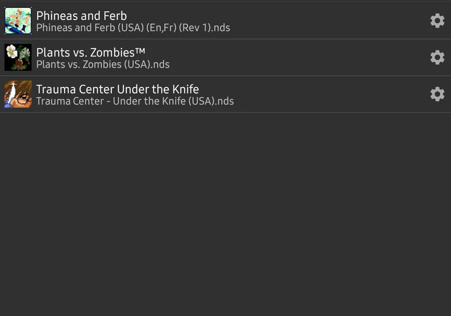
Task: Open Plants vs. Zombies settings gear
Action: pyautogui.click(x=437, y=57)
